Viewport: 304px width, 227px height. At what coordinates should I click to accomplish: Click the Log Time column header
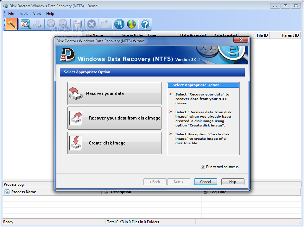point(218,192)
